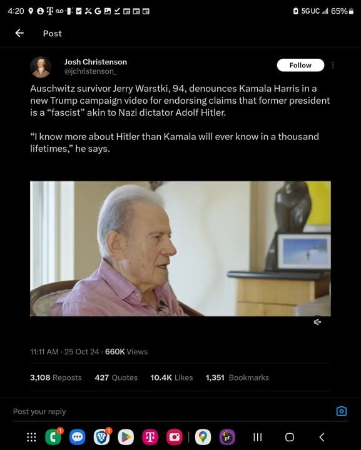Launch the Brave browser app
Screen dimensions: 361x450
pyautogui.click(x=101, y=437)
